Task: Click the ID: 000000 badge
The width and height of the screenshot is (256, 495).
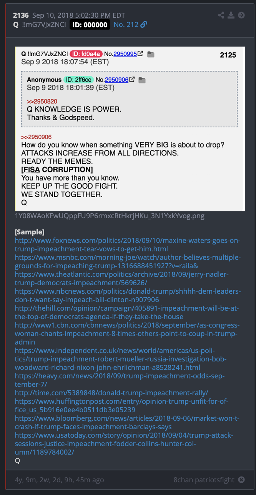Action: pyautogui.click(x=90, y=25)
